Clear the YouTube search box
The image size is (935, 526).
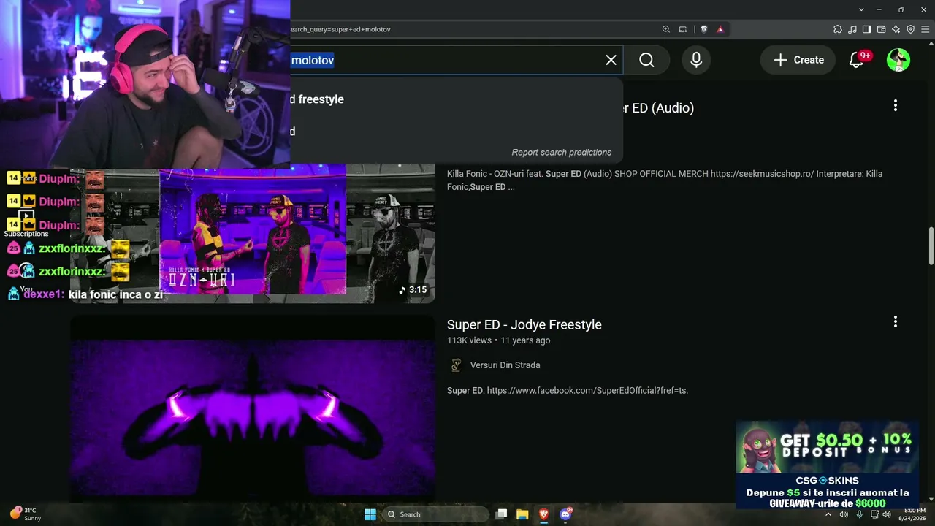tap(611, 60)
